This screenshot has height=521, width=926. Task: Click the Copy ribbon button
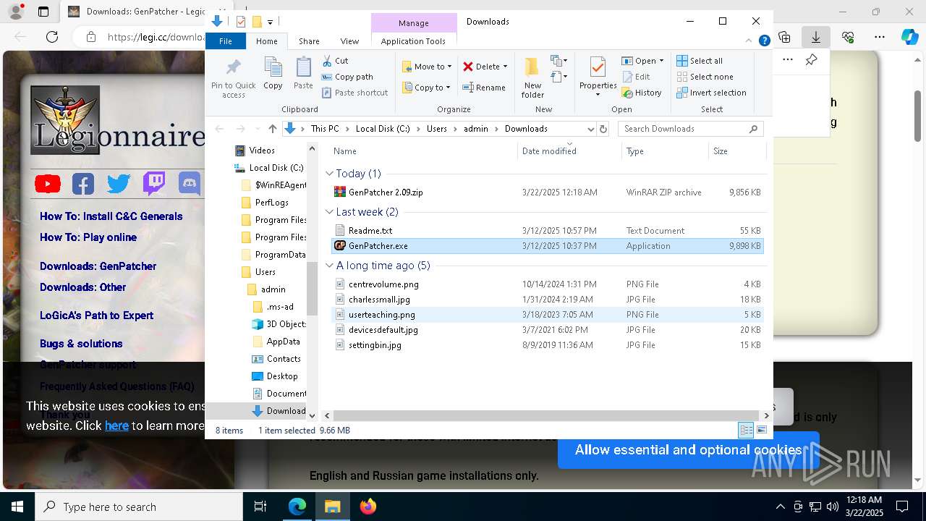point(273,75)
